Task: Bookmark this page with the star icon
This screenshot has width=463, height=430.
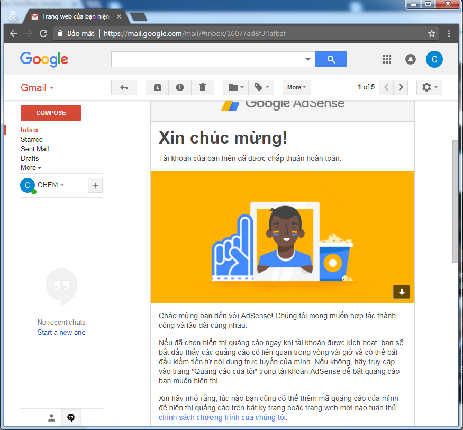Action: point(432,33)
